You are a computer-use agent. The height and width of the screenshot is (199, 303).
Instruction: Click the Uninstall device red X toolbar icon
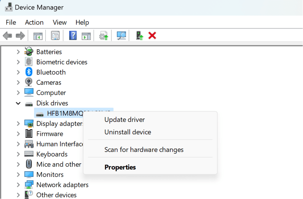[x=152, y=35]
